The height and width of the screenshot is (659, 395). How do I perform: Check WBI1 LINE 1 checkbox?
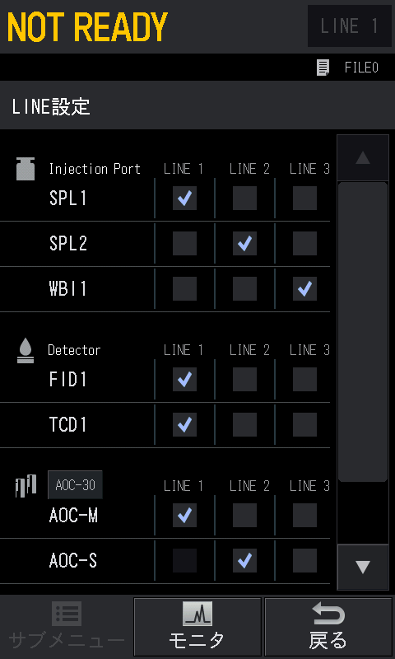tap(184, 289)
